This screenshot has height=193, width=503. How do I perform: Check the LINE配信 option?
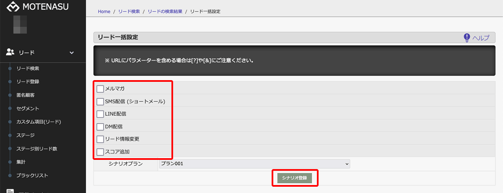[x=100, y=114]
